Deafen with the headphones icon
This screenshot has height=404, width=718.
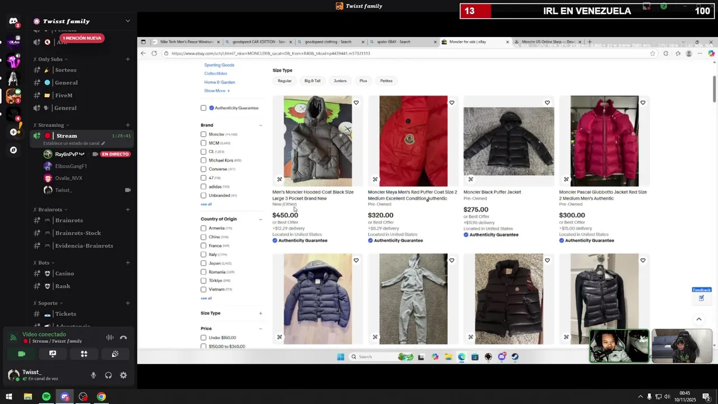[108, 375]
